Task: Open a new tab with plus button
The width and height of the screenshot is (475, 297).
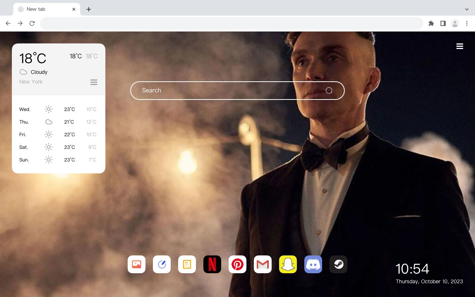Action: pyautogui.click(x=89, y=9)
